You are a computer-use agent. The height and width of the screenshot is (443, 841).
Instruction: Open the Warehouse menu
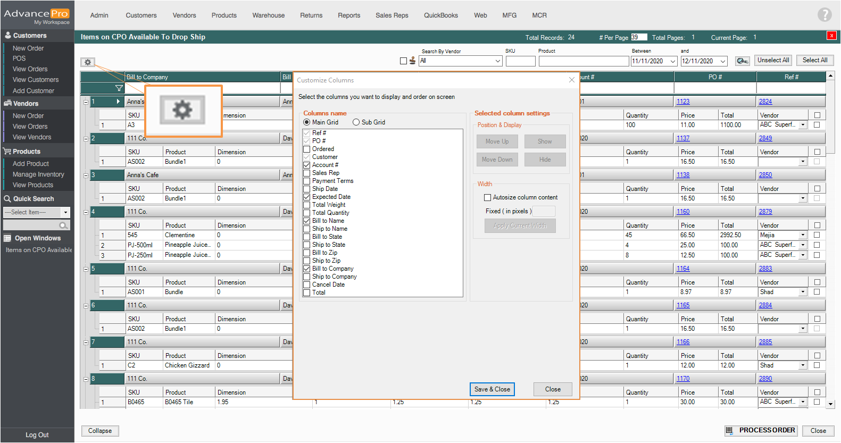click(268, 15)
